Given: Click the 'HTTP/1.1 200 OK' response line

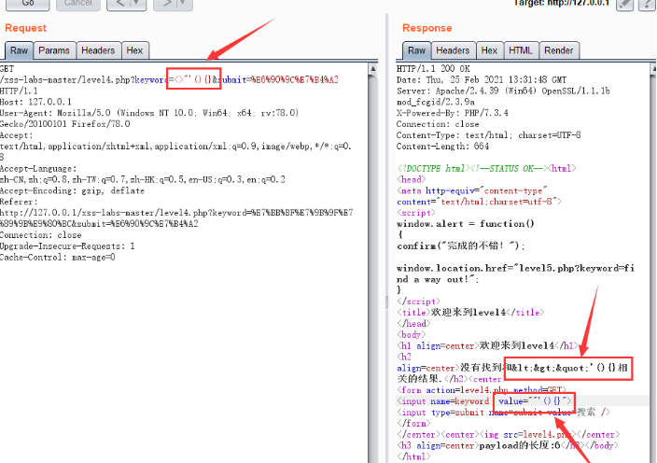Looking at the screenshot, I should click(433, 69).
